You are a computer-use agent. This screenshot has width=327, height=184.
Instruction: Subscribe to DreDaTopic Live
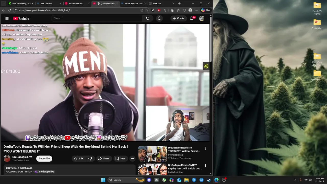pos(44,158)
